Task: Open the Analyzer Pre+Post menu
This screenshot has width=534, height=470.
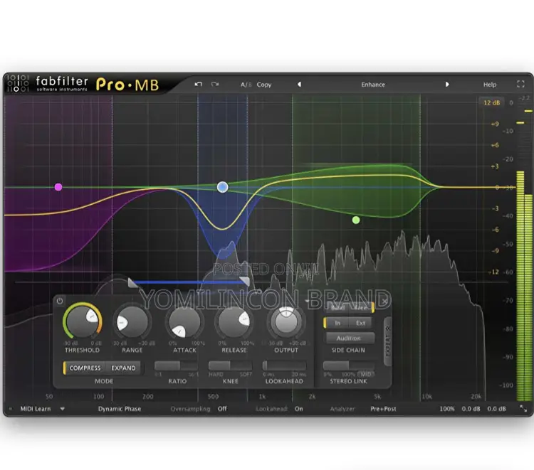Action: tap(383, 409)
